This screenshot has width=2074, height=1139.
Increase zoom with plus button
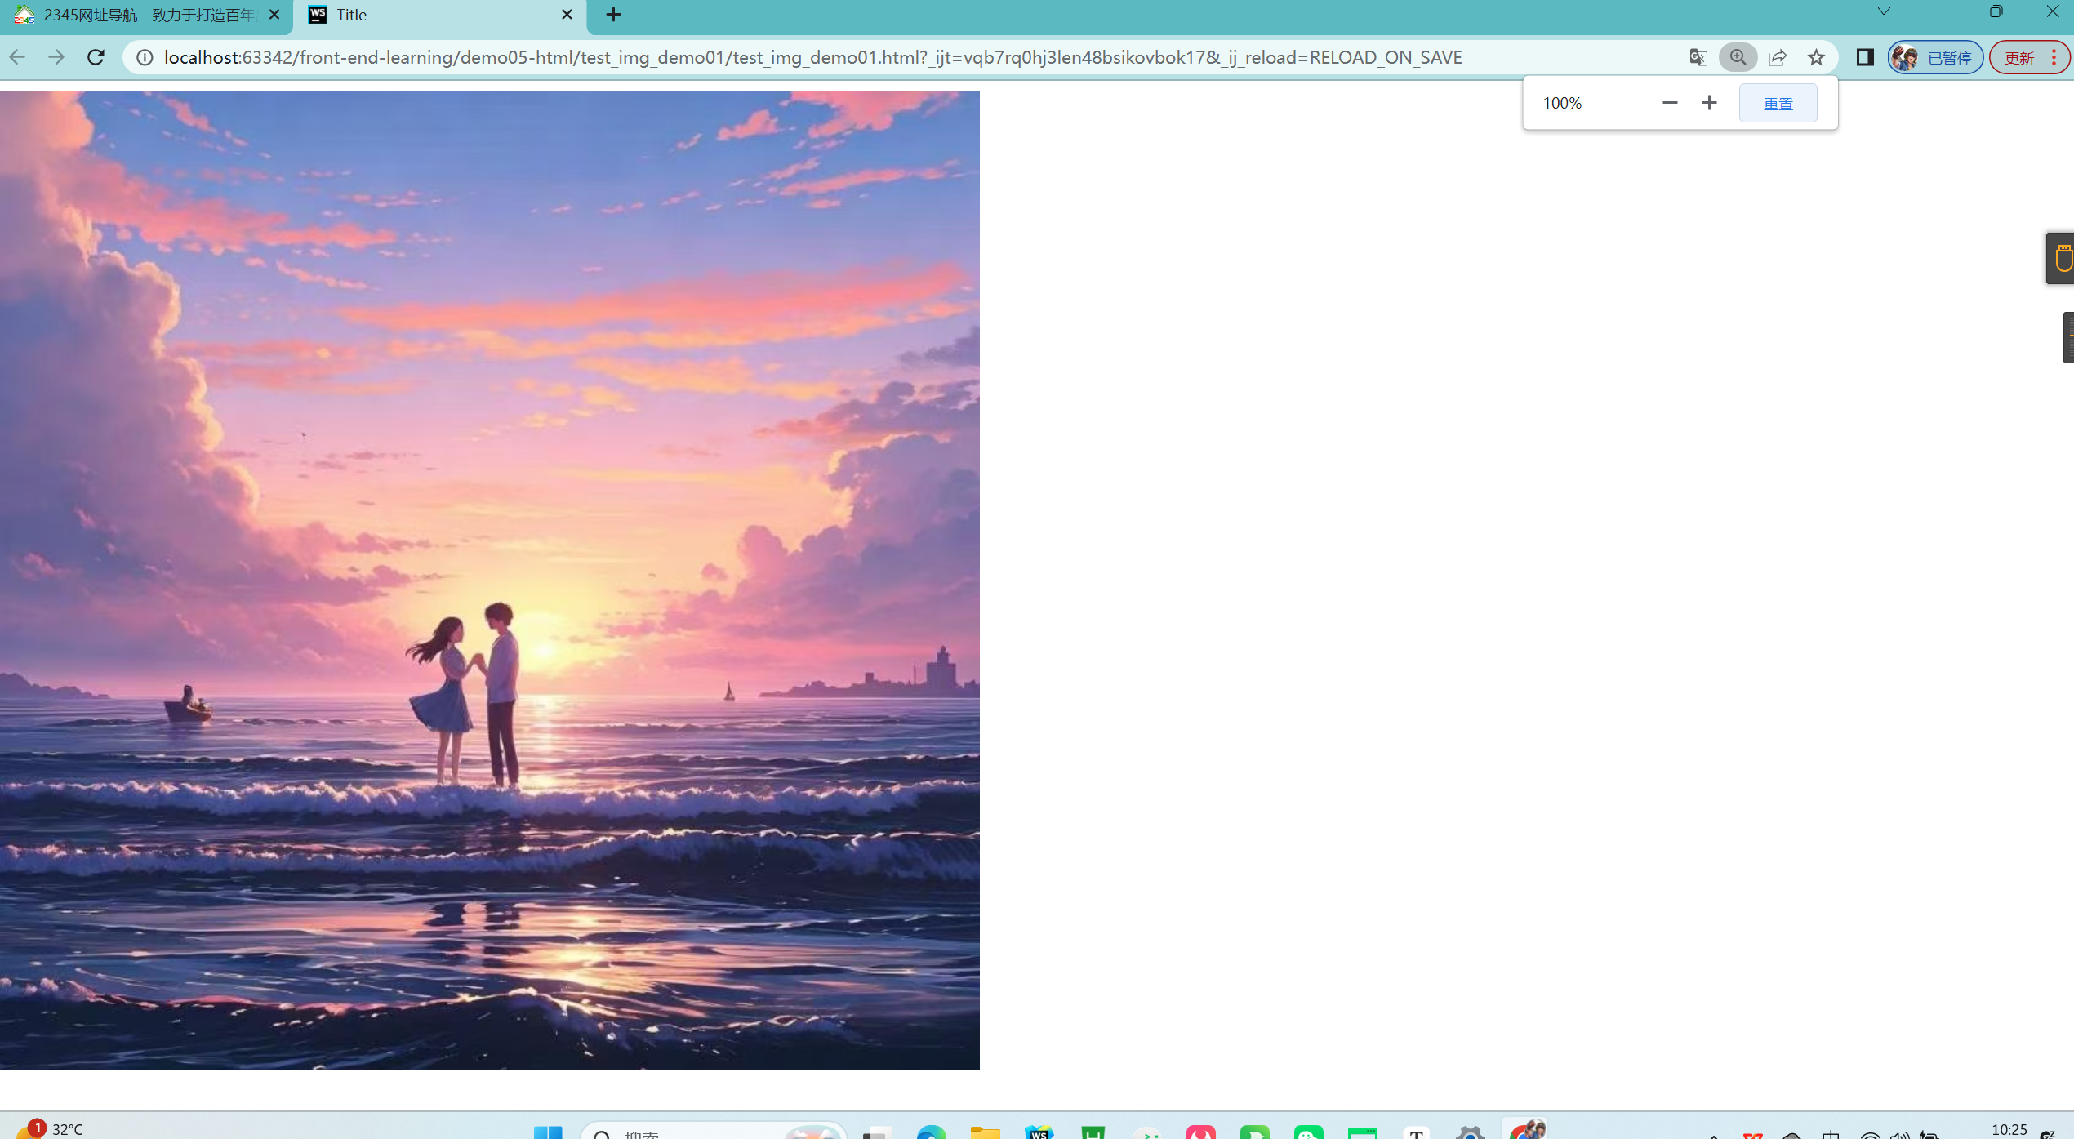[1709, 103]
